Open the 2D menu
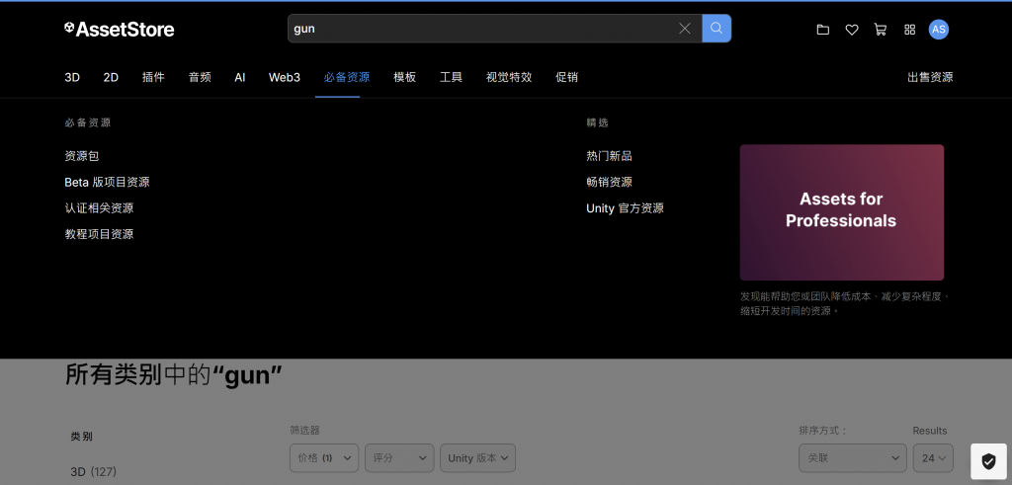The width and height of the screenshot is (1012, 485). tap(111, 77)
